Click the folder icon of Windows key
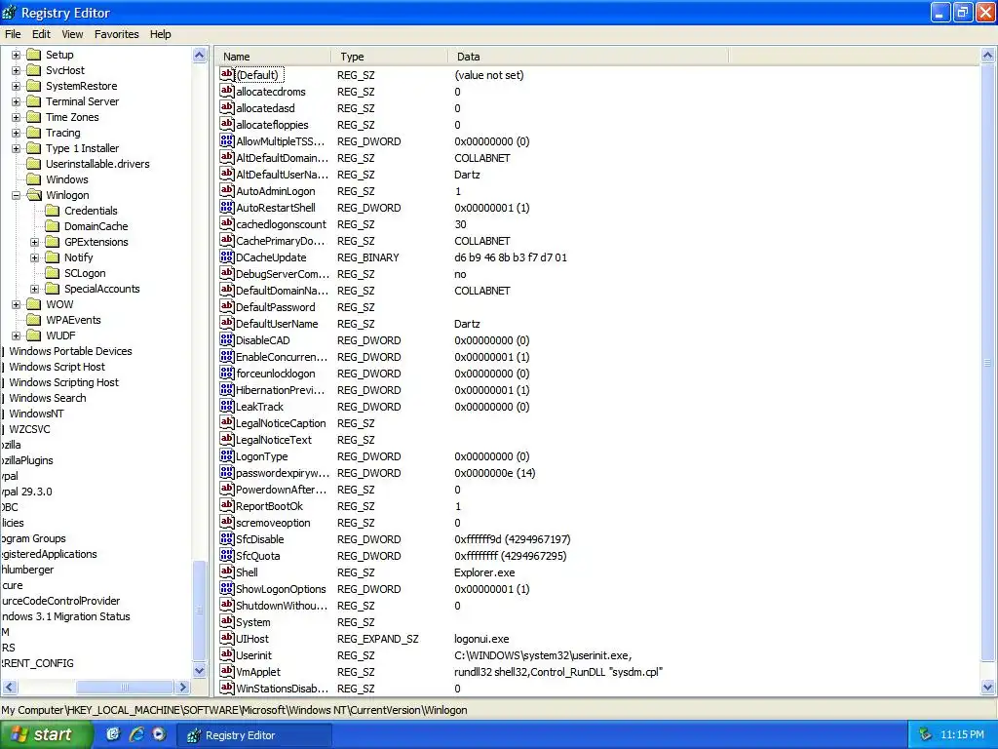The width and height of the screenshot is (998, 749). [x=34, y=179]
